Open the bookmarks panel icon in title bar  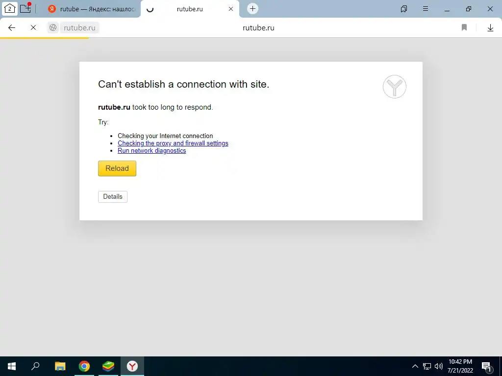tap(404, 9)
